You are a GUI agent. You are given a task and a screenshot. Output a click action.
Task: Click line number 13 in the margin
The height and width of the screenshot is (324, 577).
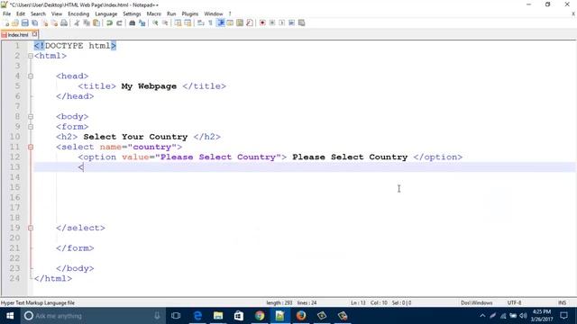(14, 167)
